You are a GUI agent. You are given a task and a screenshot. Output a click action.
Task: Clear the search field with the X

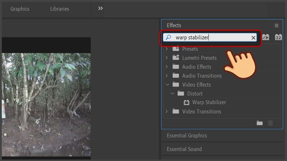253,38
